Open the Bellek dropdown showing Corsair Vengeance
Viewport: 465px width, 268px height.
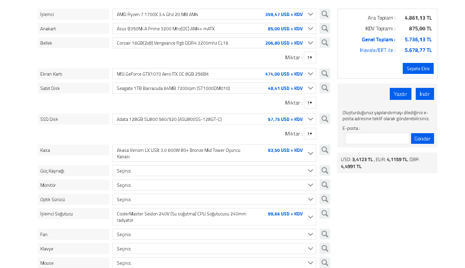pos(214,43)
